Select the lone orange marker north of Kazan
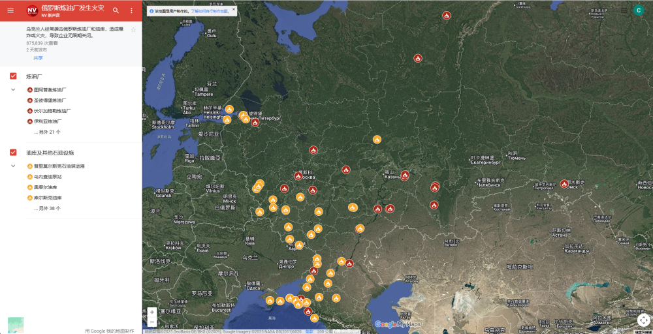Screen dimensions: 653x334 click(x=377, y=140)
